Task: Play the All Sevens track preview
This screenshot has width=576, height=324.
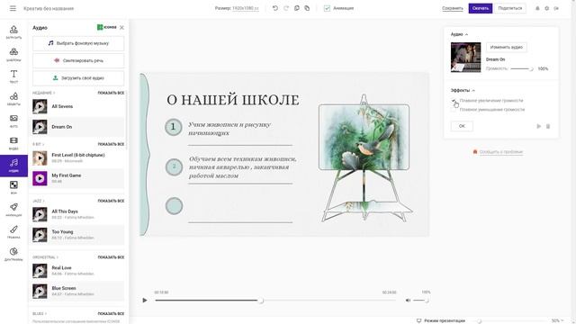Action: point(40,106)
